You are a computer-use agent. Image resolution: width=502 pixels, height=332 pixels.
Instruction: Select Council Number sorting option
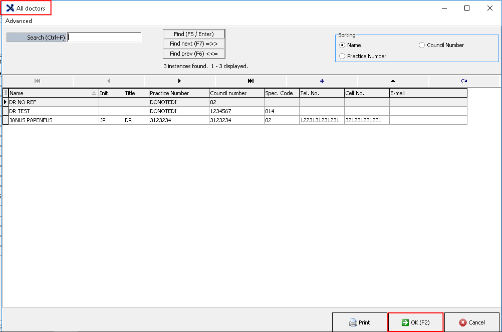[x=422, y=45]
